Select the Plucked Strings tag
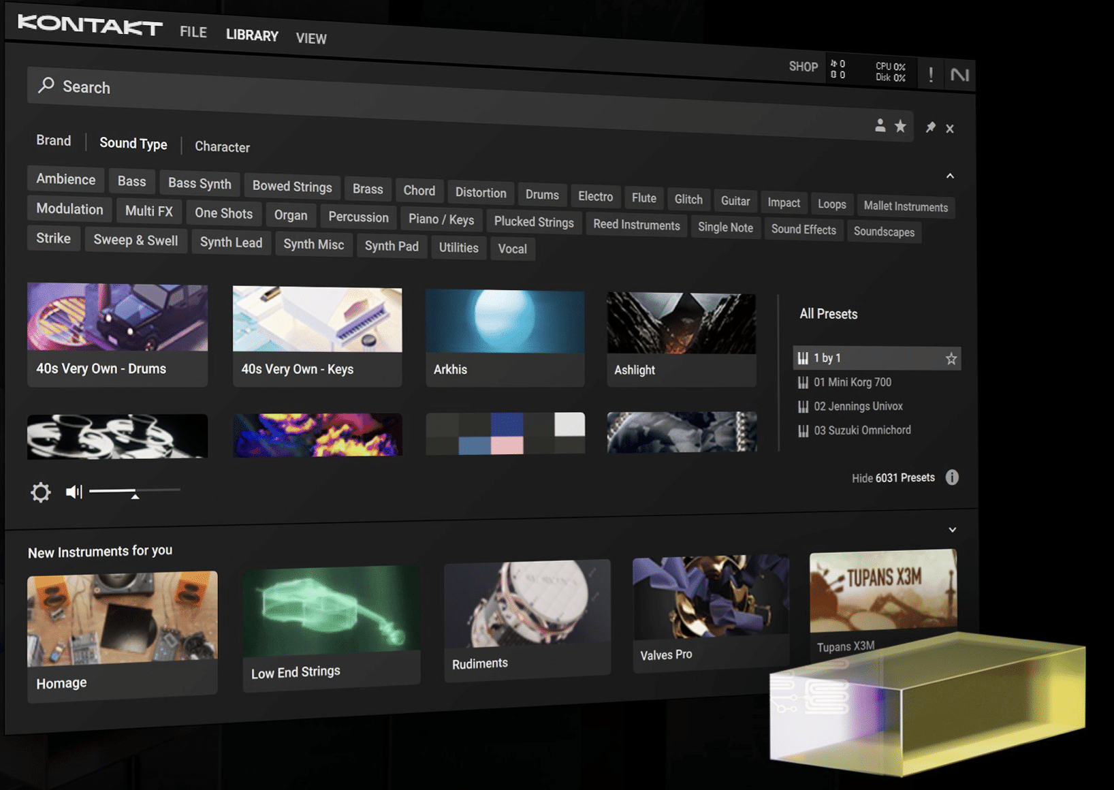Screen dimensions: 1114x790 click(534, 222)
